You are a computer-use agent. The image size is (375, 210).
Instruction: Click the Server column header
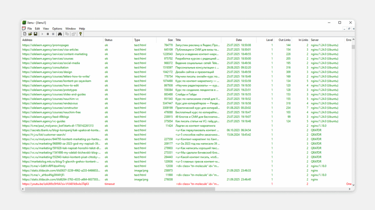315,40
